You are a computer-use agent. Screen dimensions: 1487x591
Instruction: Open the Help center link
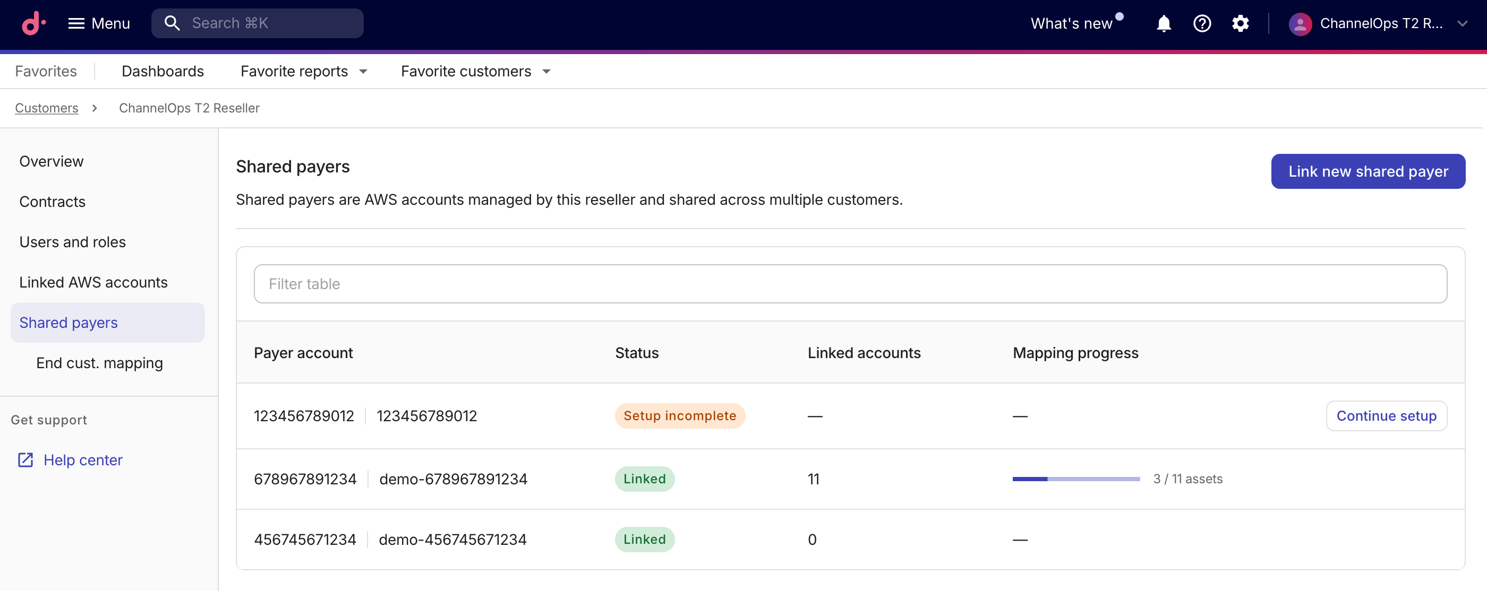pyautogui.click(x=83, y=459)
